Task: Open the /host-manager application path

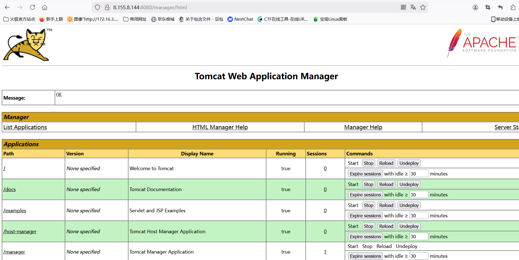Action: [x=20, y=232]
